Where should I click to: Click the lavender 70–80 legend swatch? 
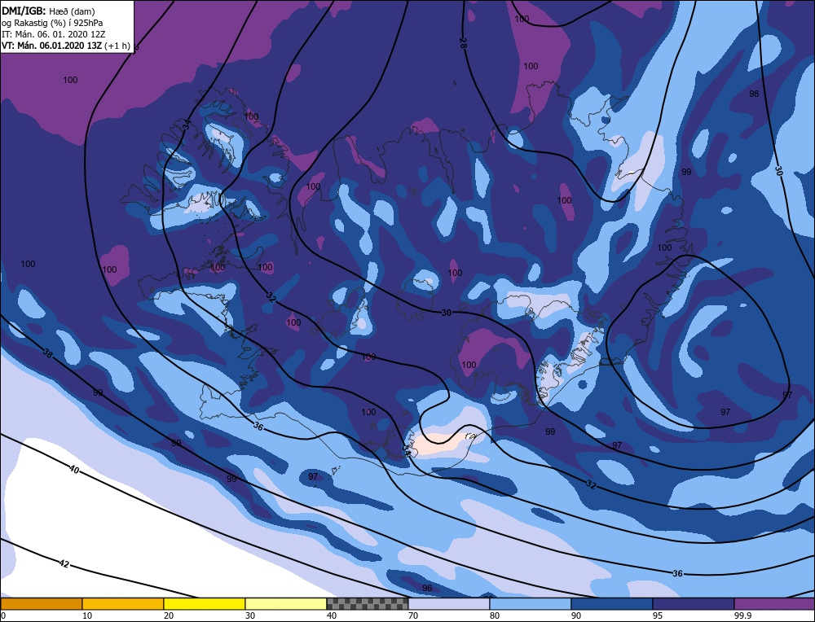(x=448, y=603)
